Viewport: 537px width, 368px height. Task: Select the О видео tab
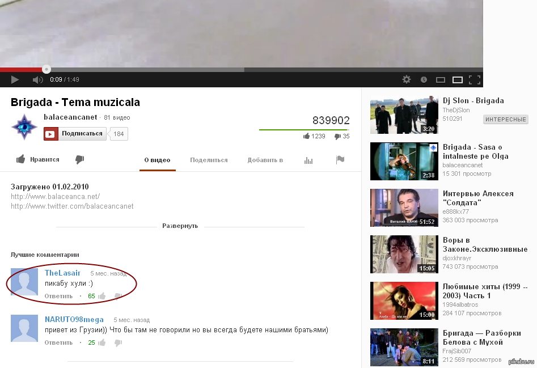click(157, 160)
